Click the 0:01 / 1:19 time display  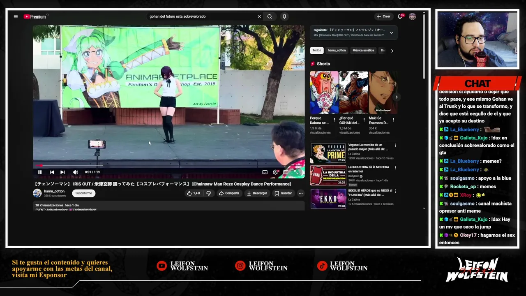92,172
